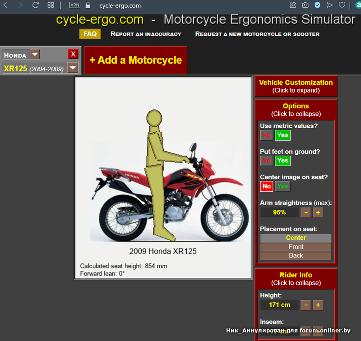
Task: Click the padlock site security icon
Action: (x=88, y=5)
